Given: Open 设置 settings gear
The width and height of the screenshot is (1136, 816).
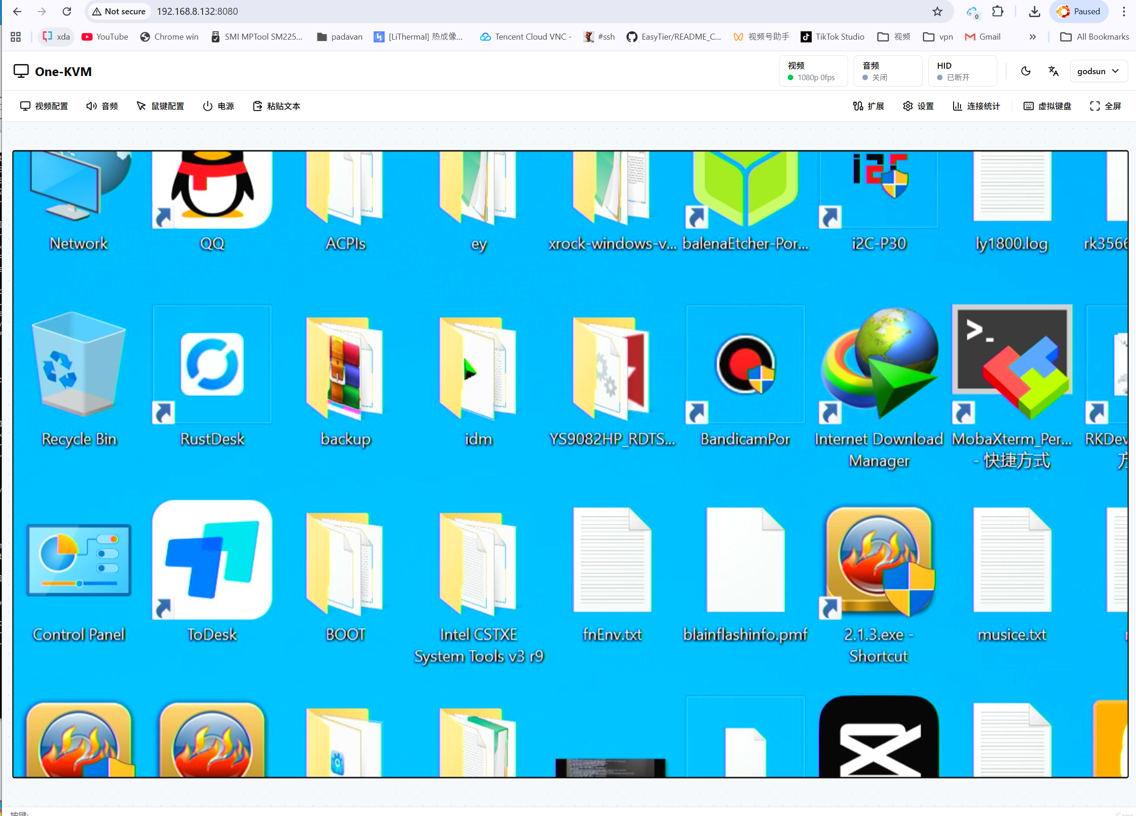Looking at the screenshot, I should pyautogui.click(x=918, y=106).
